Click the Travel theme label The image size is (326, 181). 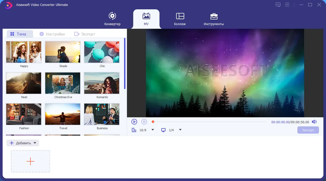63,128
